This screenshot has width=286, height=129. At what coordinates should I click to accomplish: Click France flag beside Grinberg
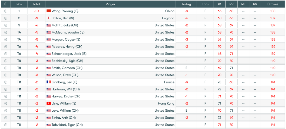[x=49, y=82]
